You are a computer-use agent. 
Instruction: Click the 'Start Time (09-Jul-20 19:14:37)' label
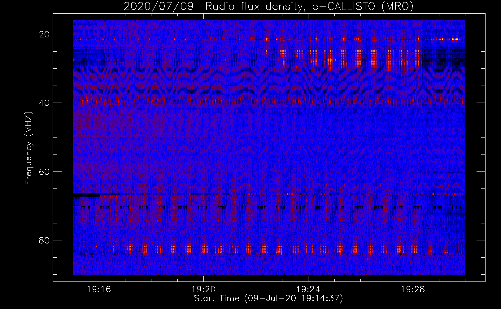tap(268, 298)
